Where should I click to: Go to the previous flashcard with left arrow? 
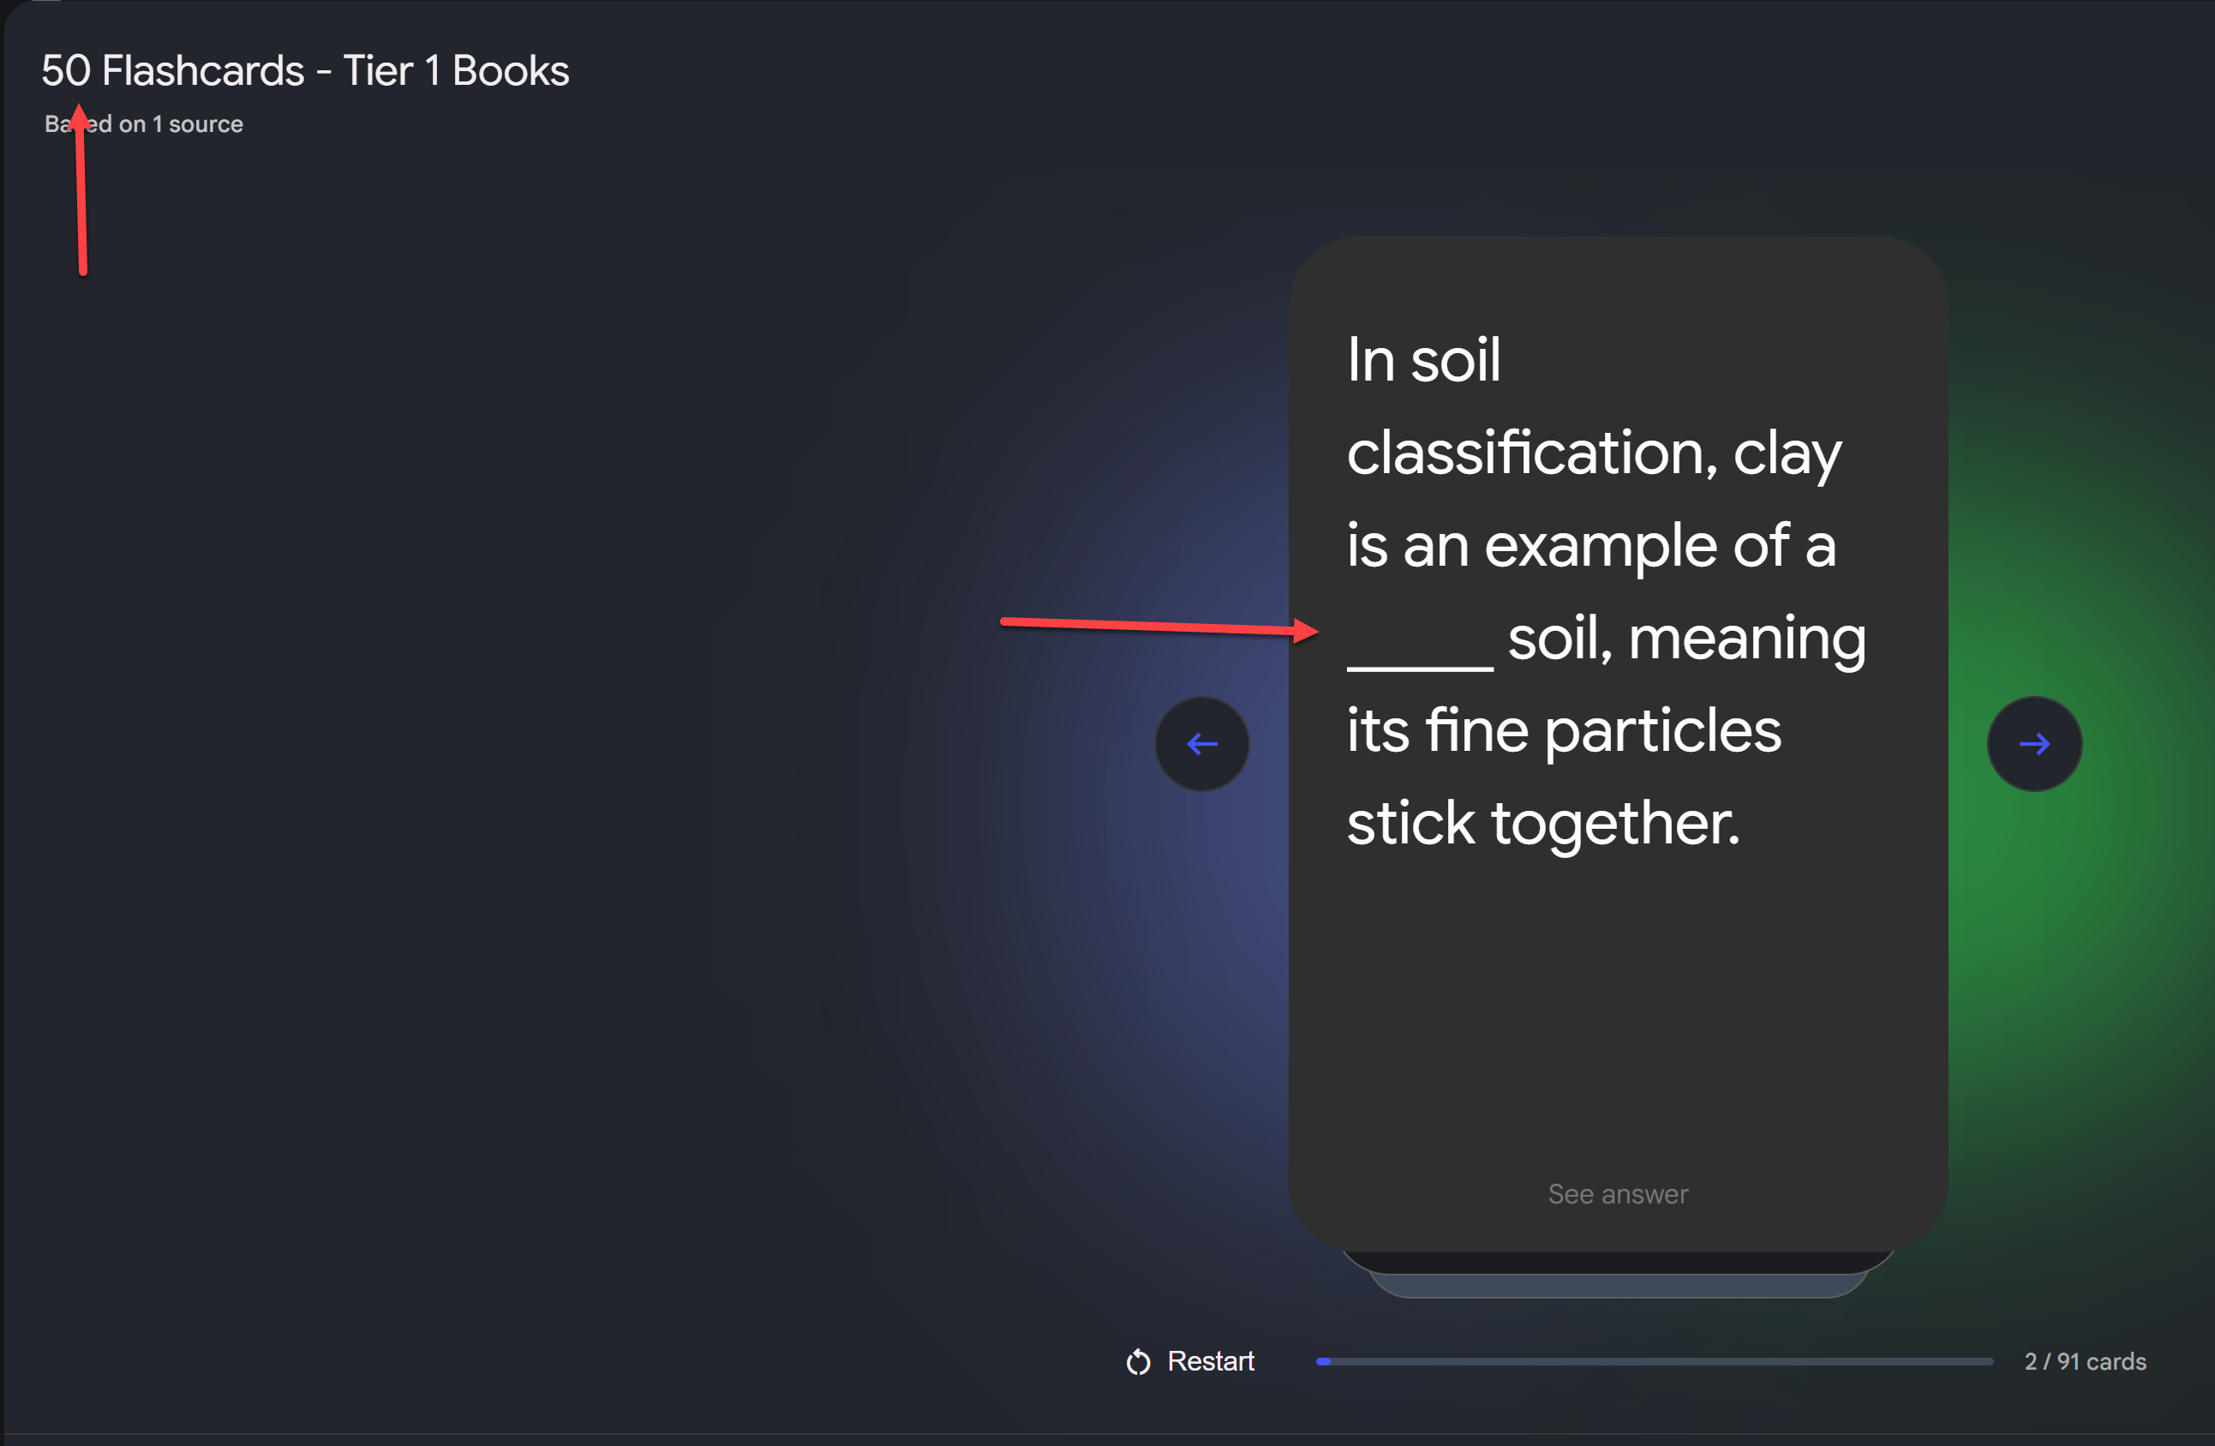pos(1201,744)
